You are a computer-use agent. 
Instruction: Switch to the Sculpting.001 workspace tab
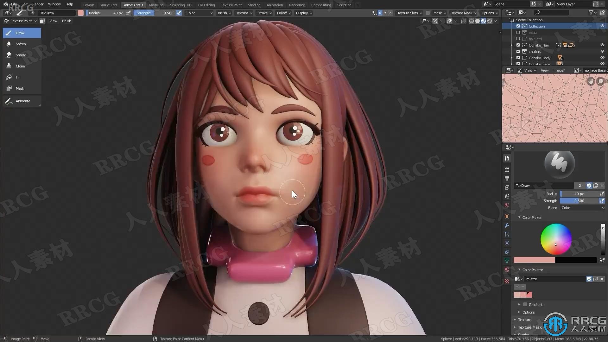[181, 5]
